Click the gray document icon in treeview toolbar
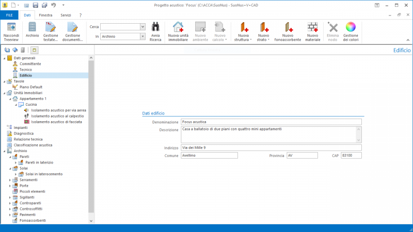The image size is (413, 232). point(23,50)
